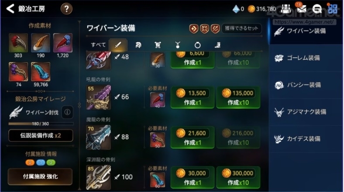Show all equipment with すべて tab
Viewport: 344px width, 192px height.
[x=98, y=45]
